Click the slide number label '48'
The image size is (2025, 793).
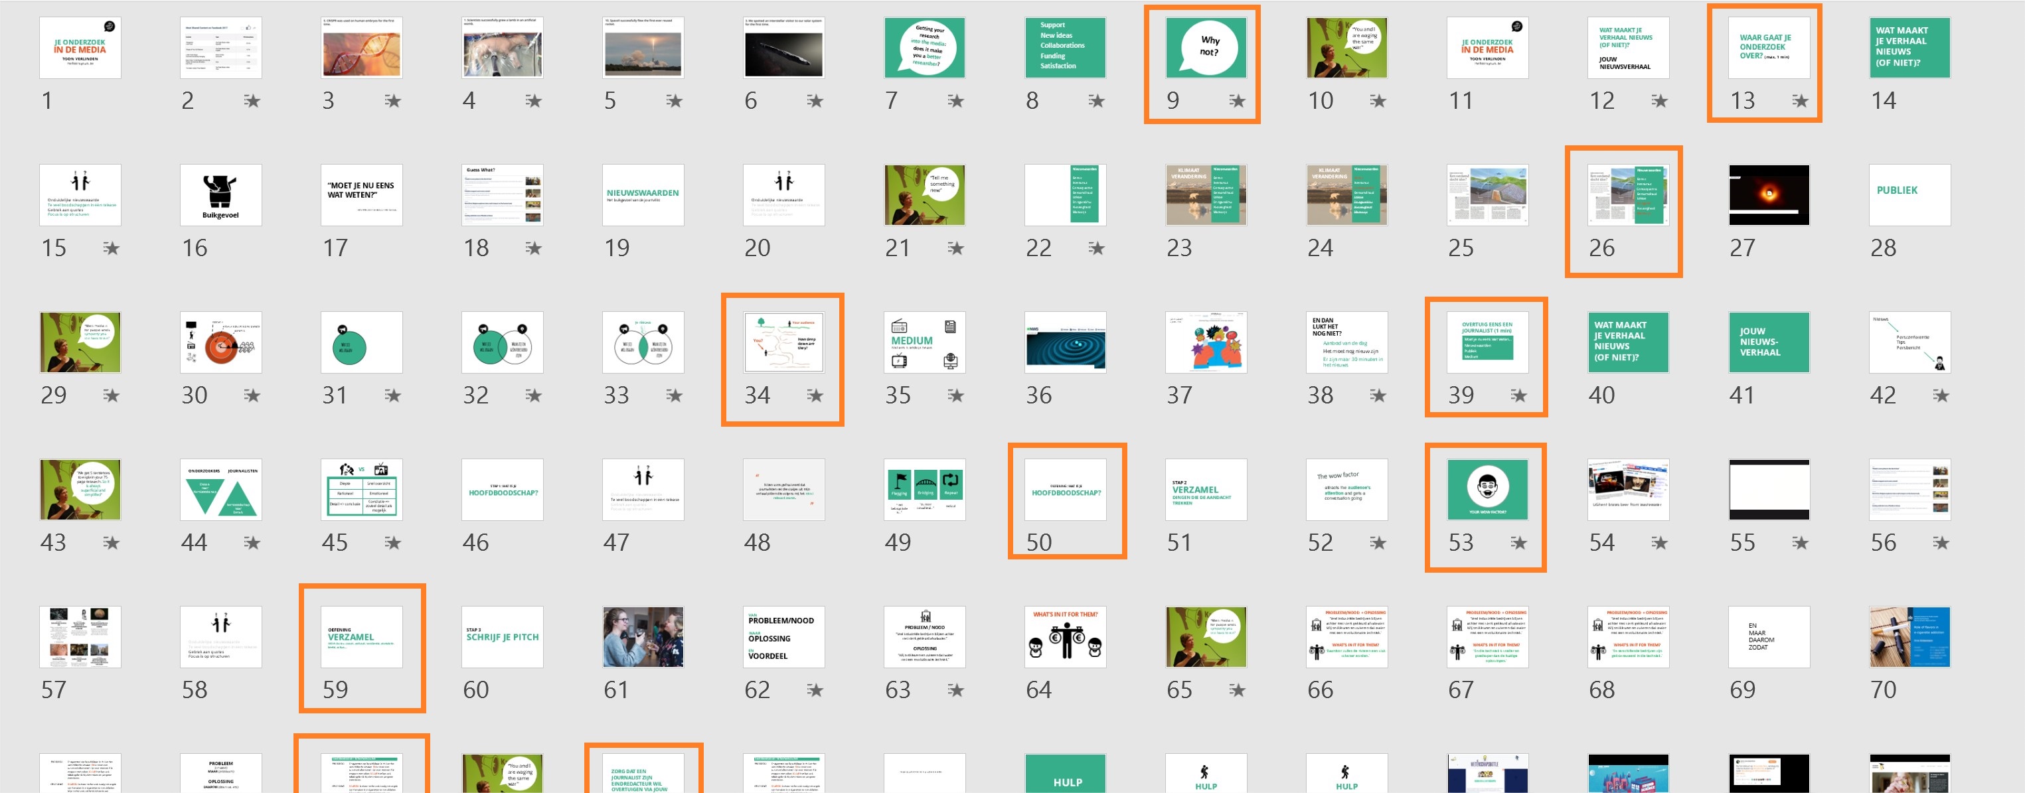757,542
